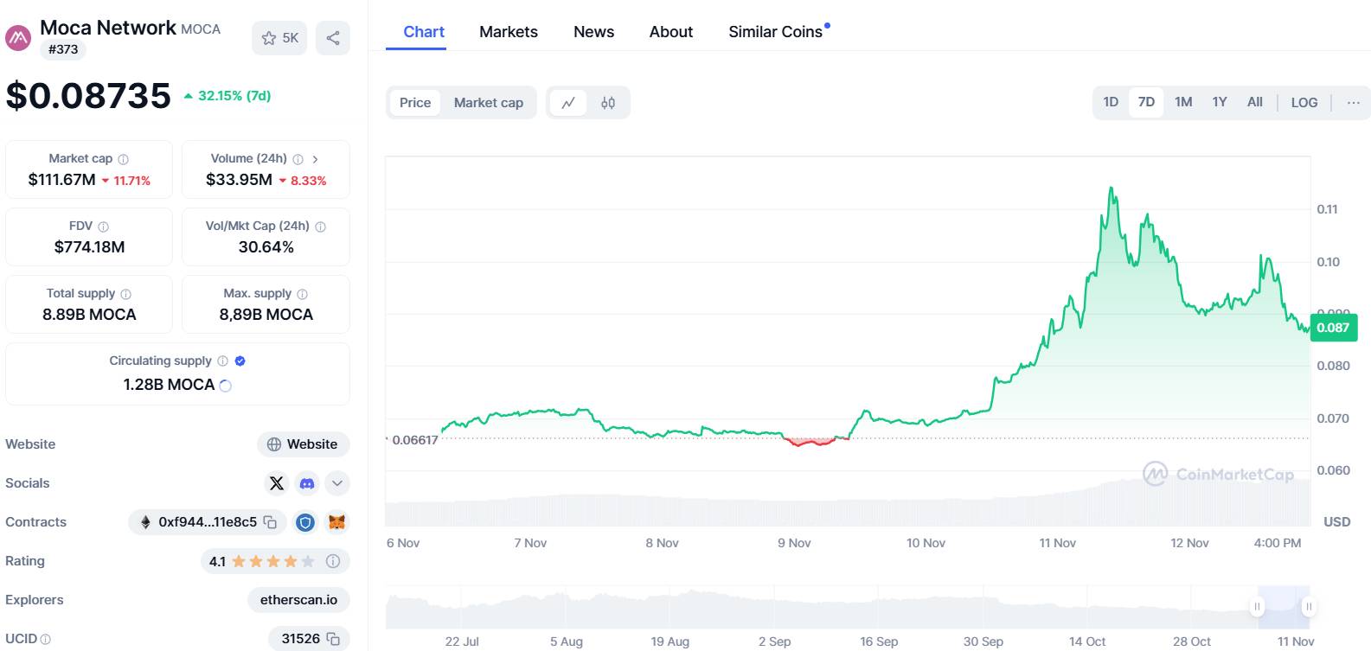This screenshot has height=651, width=1371.
Task: Open the X (Twitter) social icon
Action: click(x=277, y=483)
